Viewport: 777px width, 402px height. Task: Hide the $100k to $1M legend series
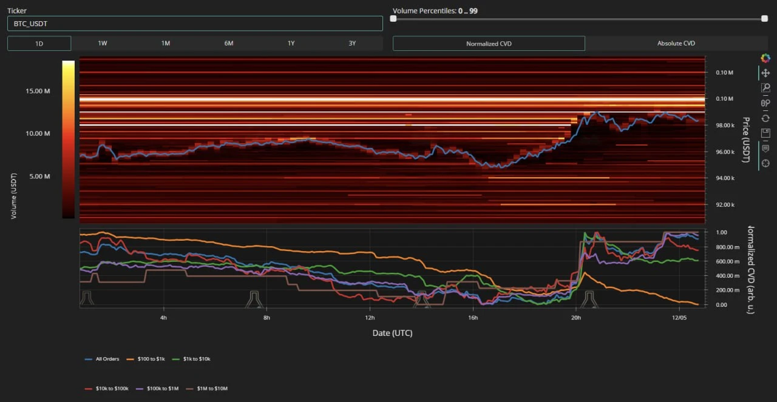(157, 388)
